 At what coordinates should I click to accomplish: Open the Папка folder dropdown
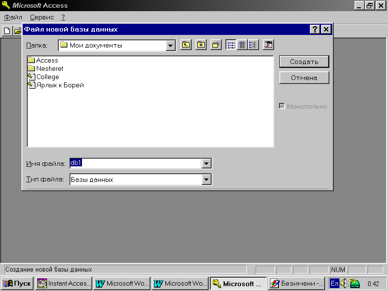click(x=171, y=46)
